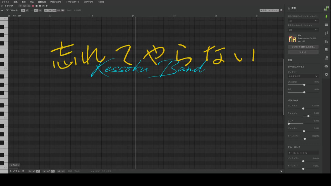331x186 pixels.
Task: Collapse the ピアノロール section
Action: click(x=2, y=10)
